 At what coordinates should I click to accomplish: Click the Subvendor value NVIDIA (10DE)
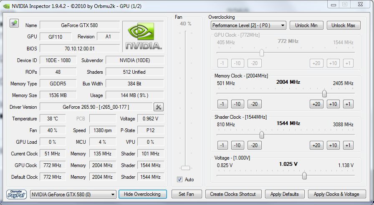coord(135,60)
